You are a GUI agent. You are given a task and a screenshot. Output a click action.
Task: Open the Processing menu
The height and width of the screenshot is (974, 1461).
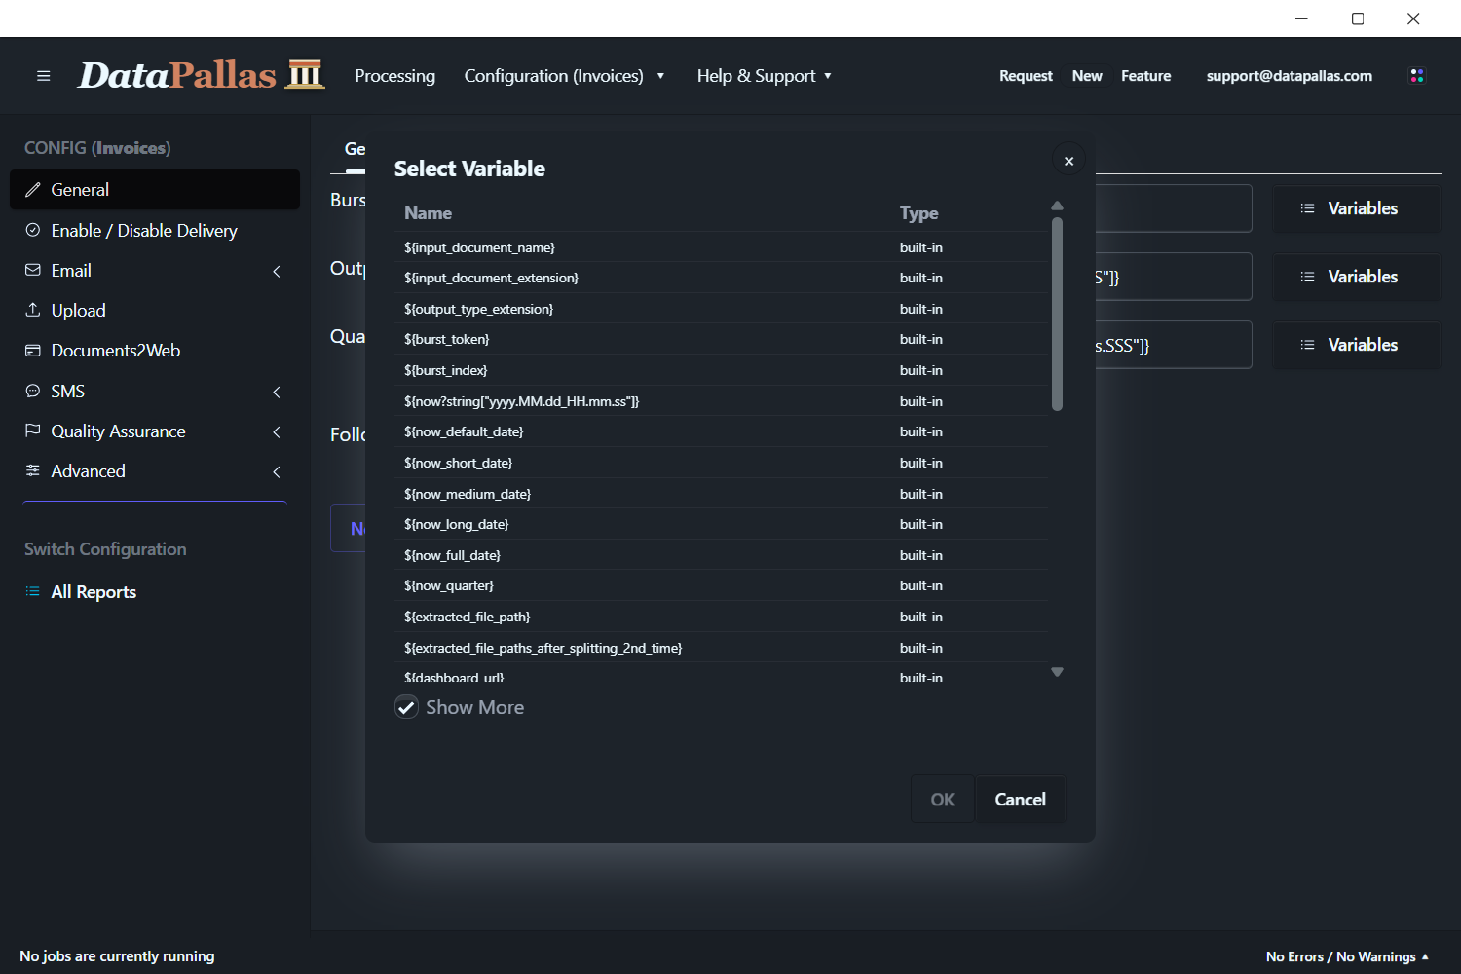tap(394, 76)
